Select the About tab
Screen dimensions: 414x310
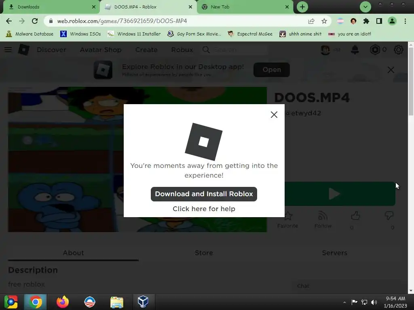[73, 253]
